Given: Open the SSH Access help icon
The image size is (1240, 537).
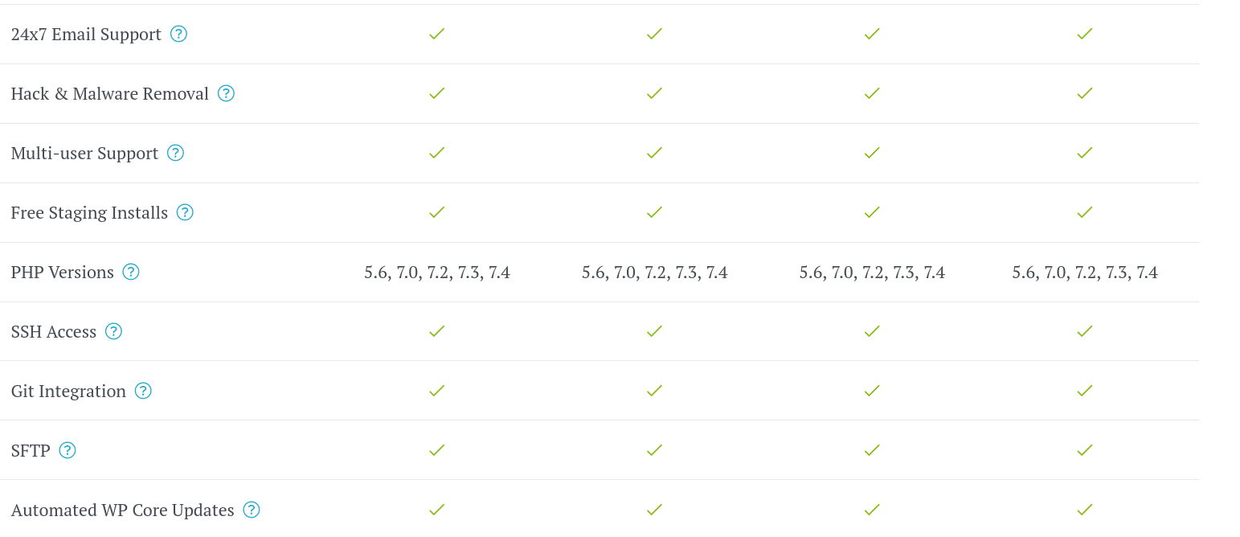Looking at the screenshot, I should tap(113, 331).
